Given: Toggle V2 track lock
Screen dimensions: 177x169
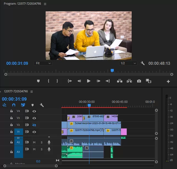Looking at the screenshot, I should click(x=12, y=125).
